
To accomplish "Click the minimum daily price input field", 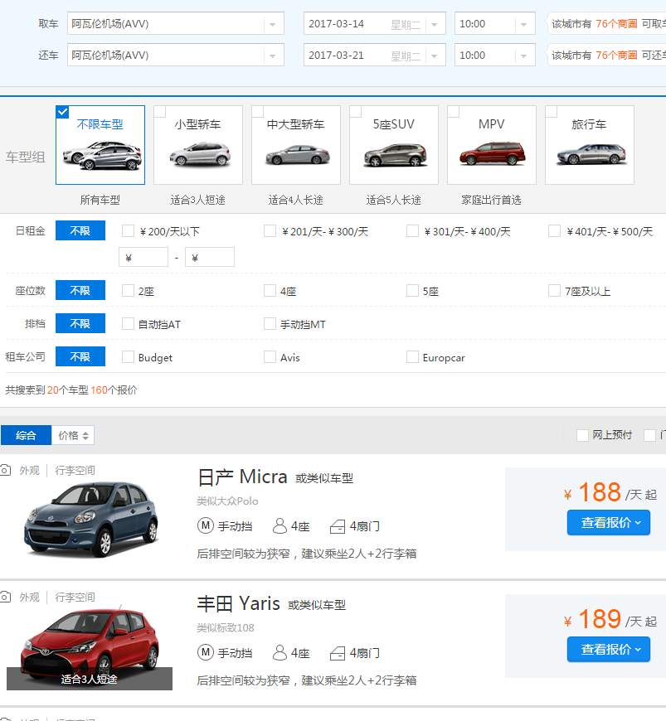I will (143, 258).
